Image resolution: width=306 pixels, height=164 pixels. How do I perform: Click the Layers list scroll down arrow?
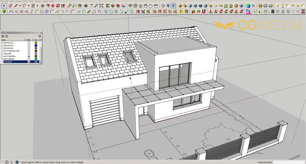coord(40,62)
